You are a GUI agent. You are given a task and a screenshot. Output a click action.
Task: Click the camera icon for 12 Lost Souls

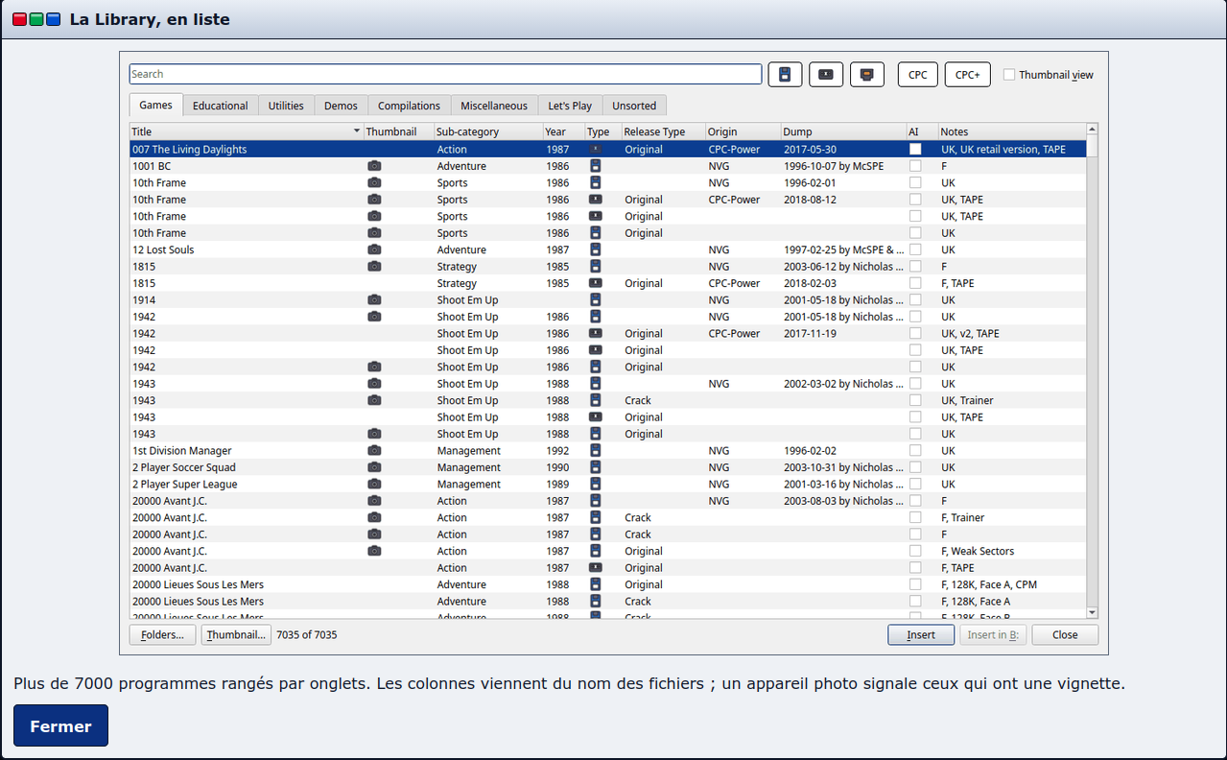(x=374, y=249)
